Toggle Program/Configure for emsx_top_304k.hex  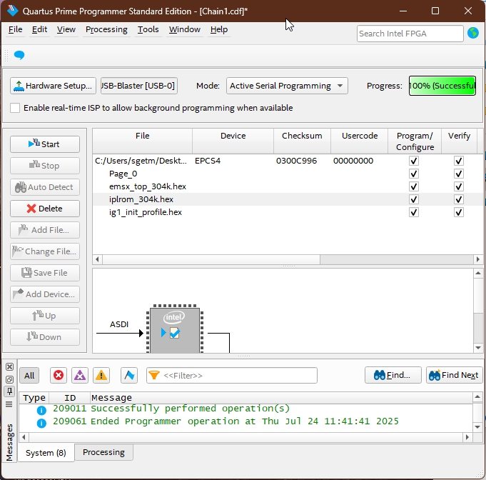(x=414, y=186)
